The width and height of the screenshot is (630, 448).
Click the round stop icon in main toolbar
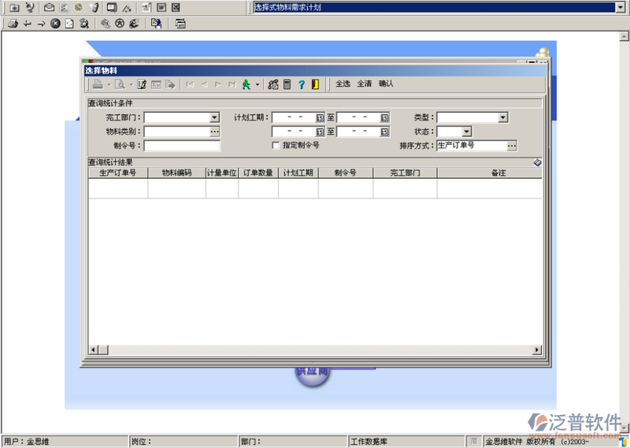click(x=55, y=24)
